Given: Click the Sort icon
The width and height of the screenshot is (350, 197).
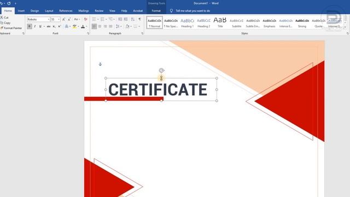Looking at the screenshot, I should pos(133,19).
